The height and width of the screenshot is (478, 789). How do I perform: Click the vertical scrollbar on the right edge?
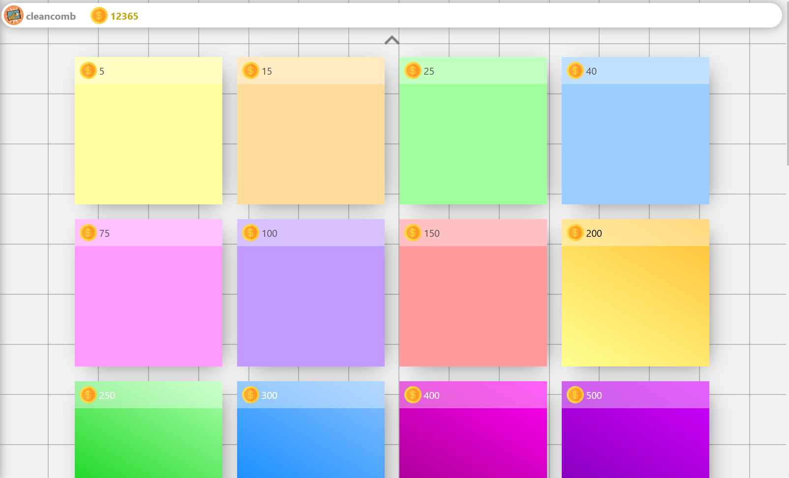pyautogui.click(x=787, y=84)
